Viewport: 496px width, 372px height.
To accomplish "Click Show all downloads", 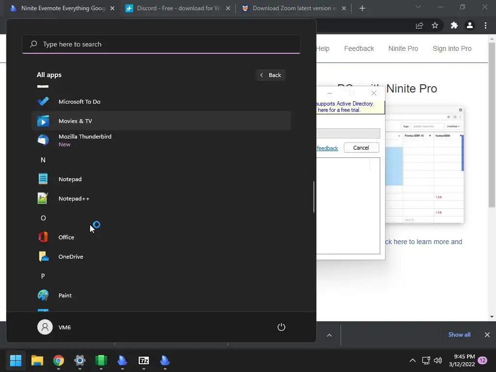I will point(459,335).
